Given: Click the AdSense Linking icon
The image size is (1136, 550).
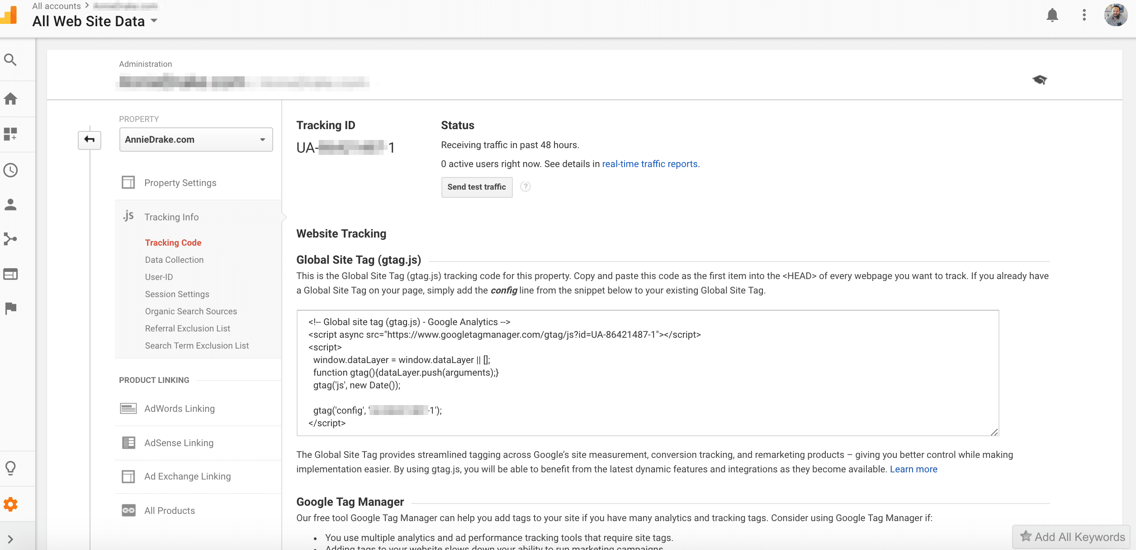Looking at the screenshot, I should pos(128,443).
